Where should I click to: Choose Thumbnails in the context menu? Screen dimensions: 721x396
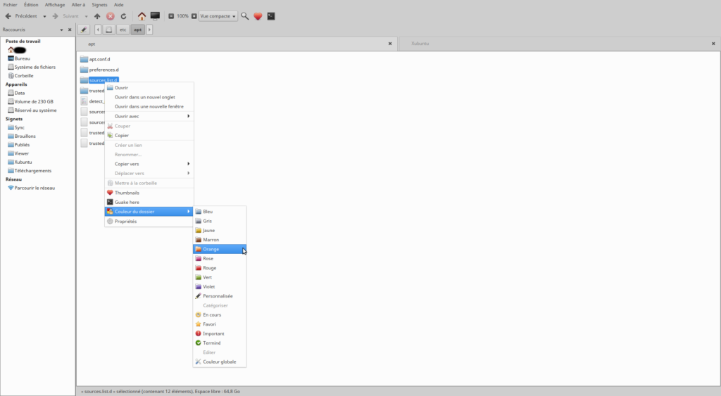149,193
